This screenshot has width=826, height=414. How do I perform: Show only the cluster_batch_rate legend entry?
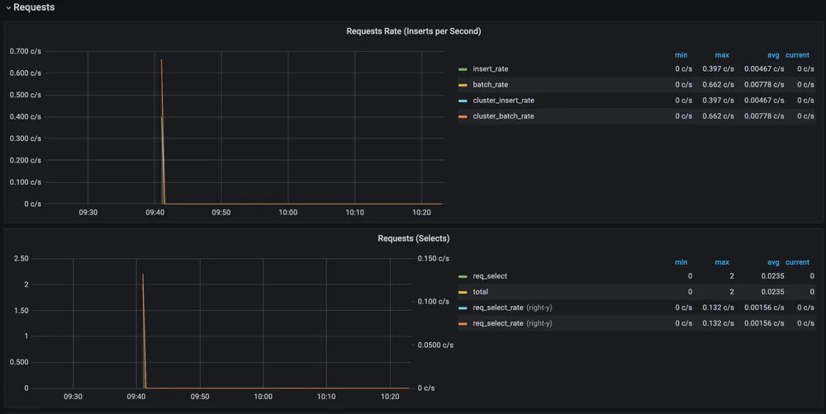point(503,116)
